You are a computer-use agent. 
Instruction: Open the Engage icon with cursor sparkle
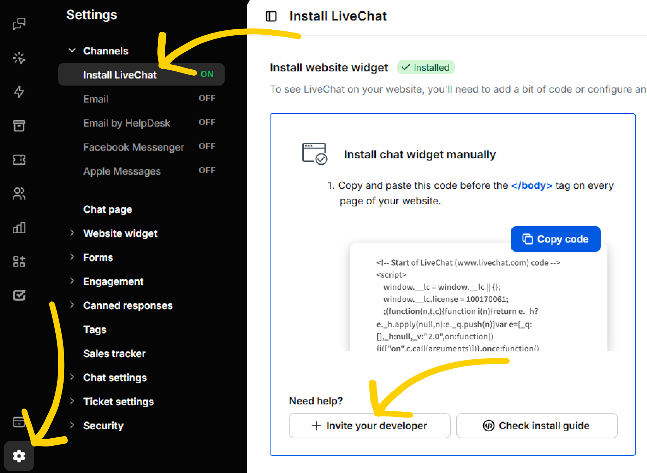19,58
